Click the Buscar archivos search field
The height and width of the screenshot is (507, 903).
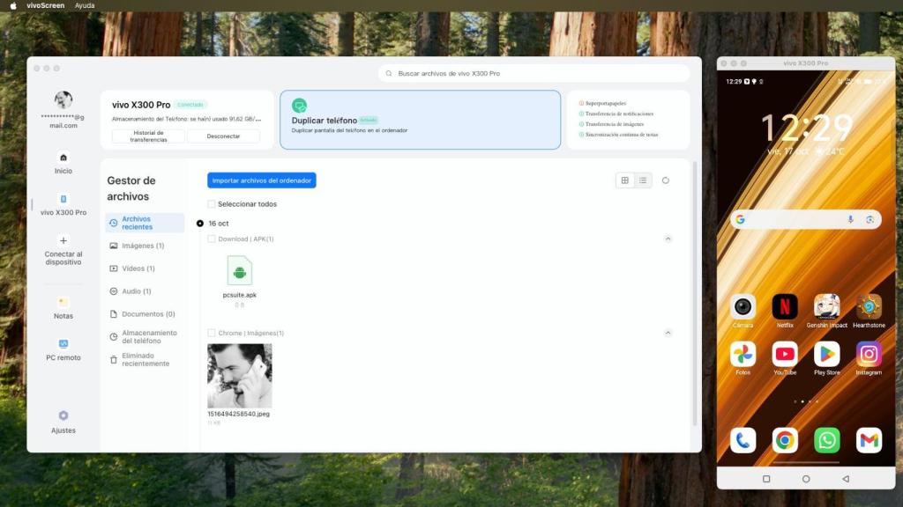point(534,73)
